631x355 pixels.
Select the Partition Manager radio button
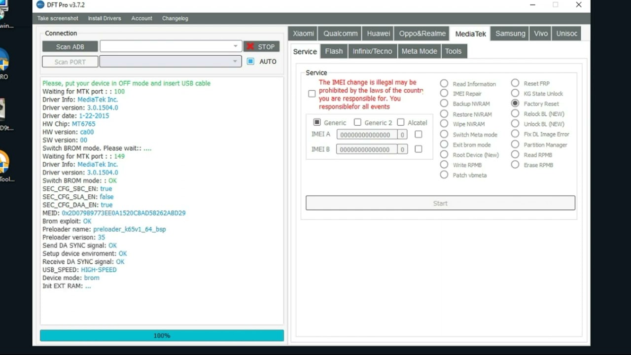click(x=515, y=144)
